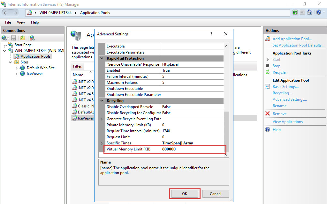The width and height of the screenshot is (327, 204).
Task: Open the help question mark icon in the toolbar
Action: 318,12
